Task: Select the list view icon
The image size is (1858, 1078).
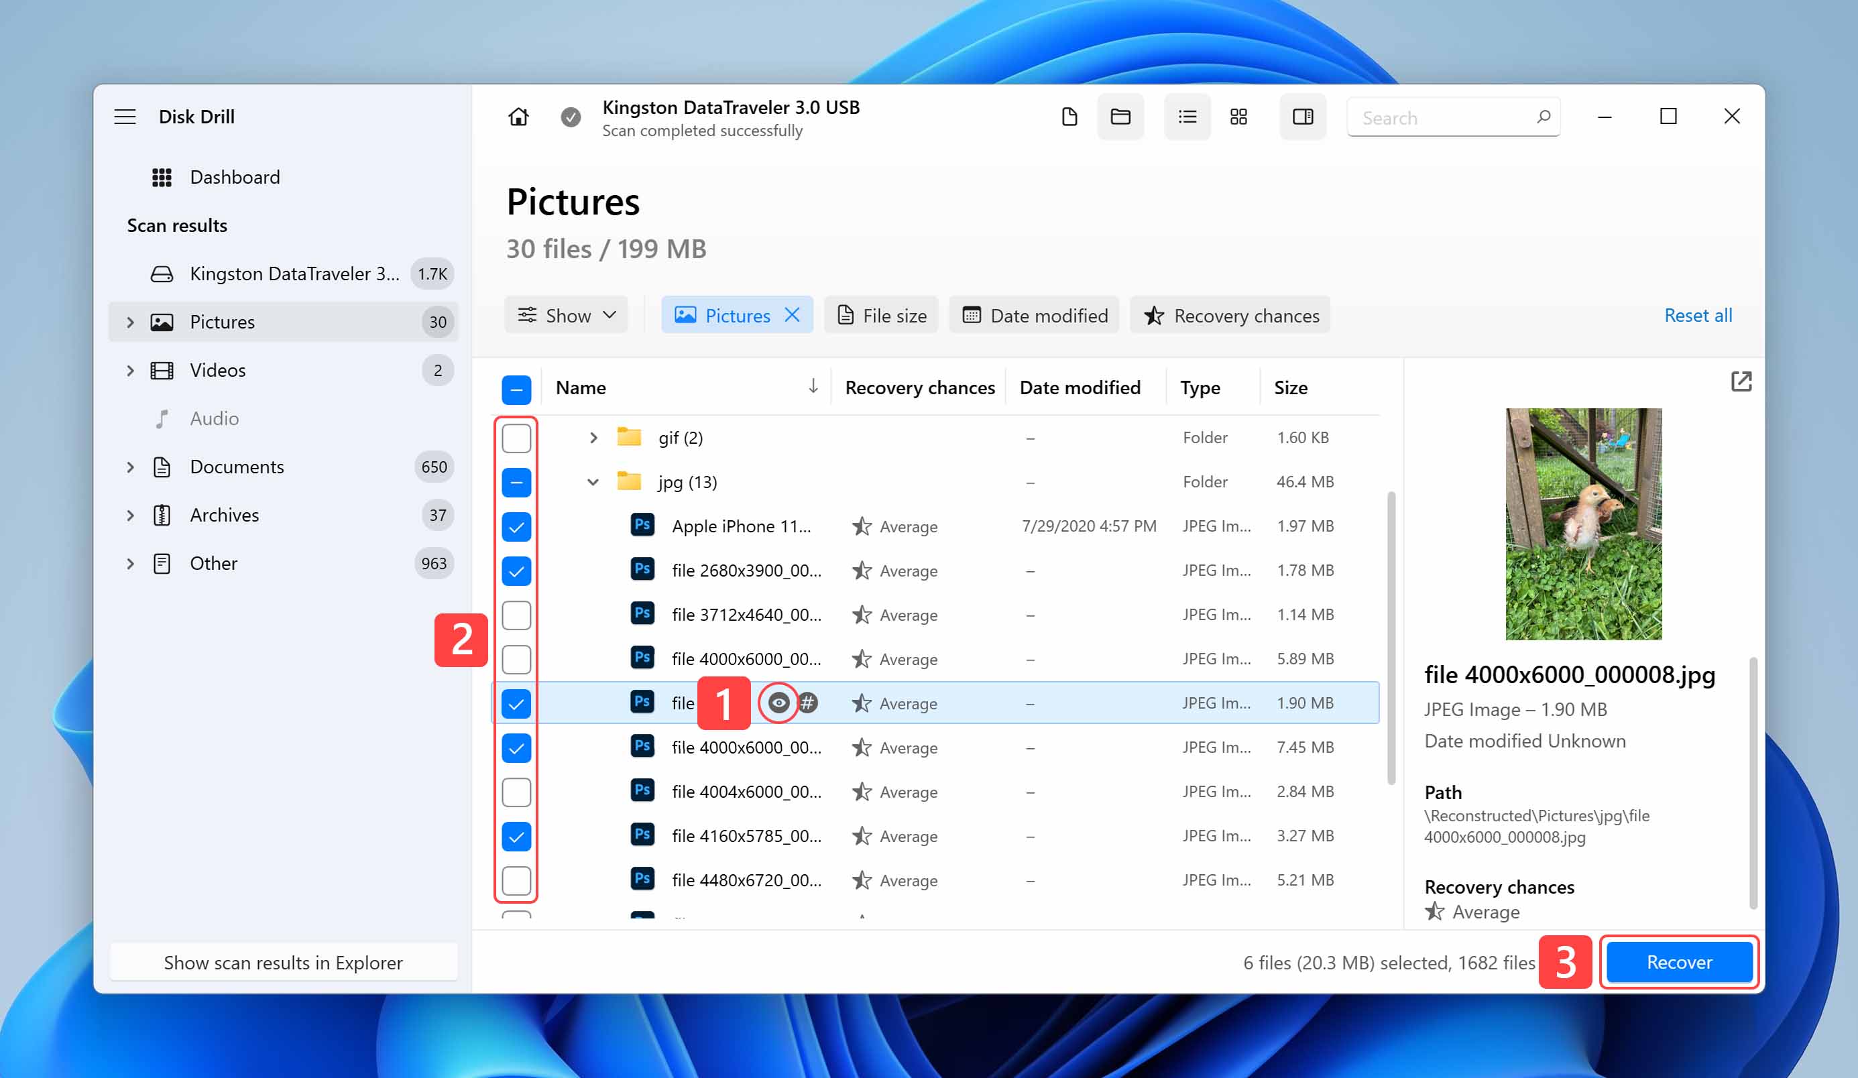Action: [1185, 115]
